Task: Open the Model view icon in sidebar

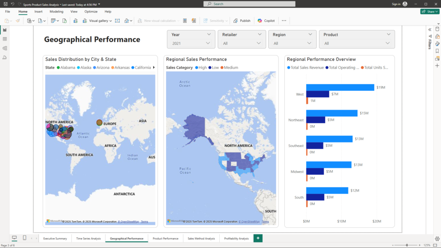Action: pyautogui.click(x=5, y=48)
